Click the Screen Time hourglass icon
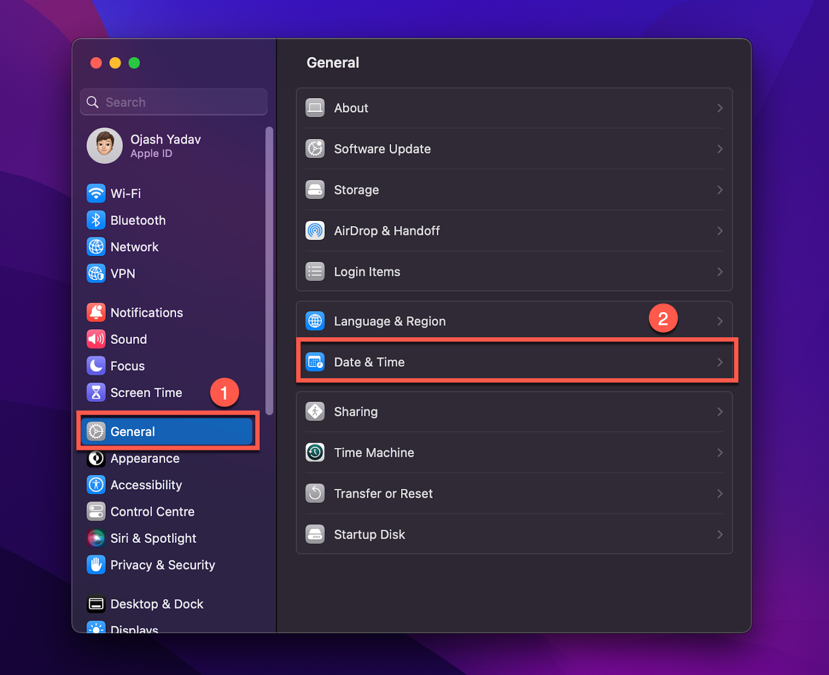Image resolution: width=829 pixels, height=675 pixels. click(x=96, y=392)
